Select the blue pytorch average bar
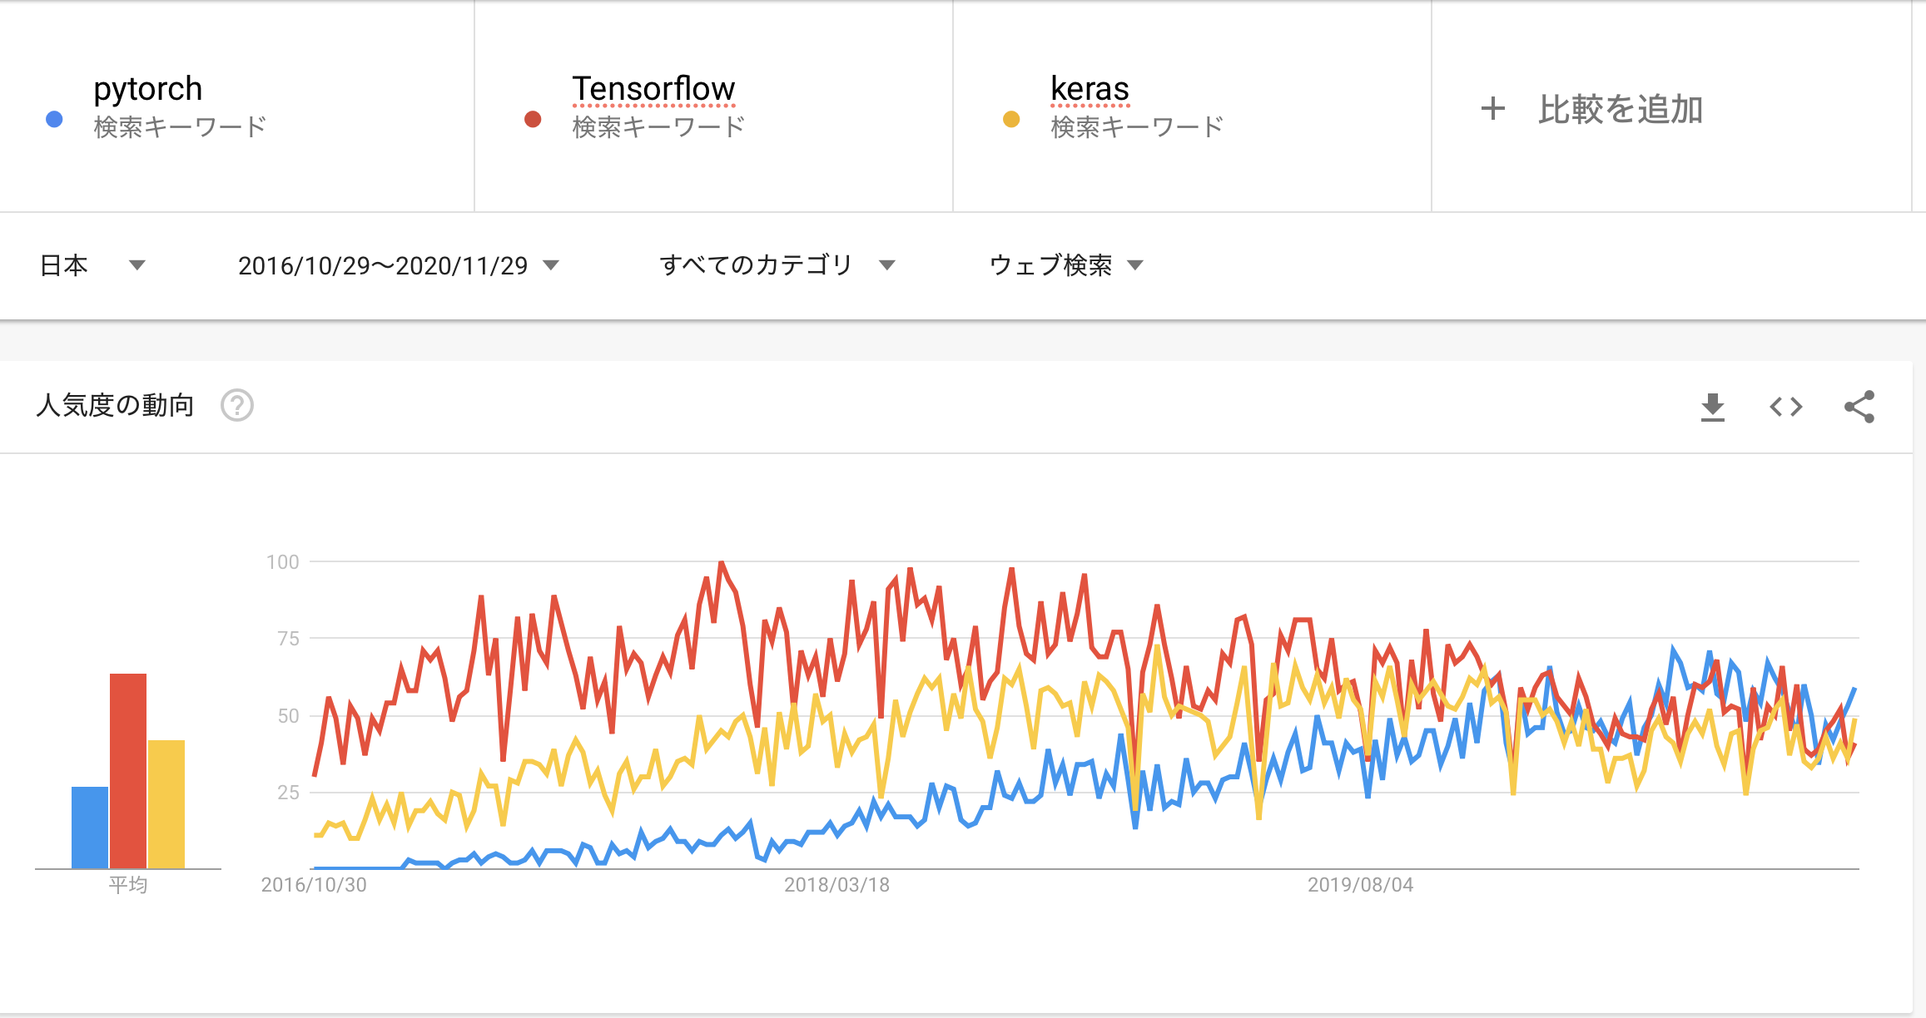This screenshot has height=1018, width=1926. pos(90,828)
